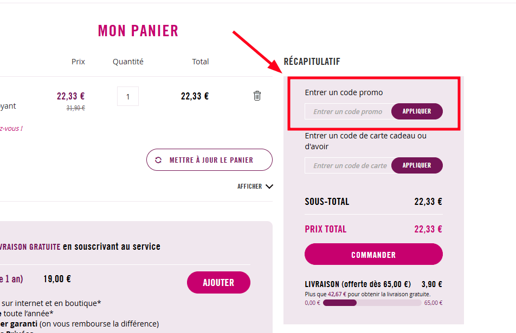Click the MON PANIER heading

pyautogui.click(x=138, y=31)
